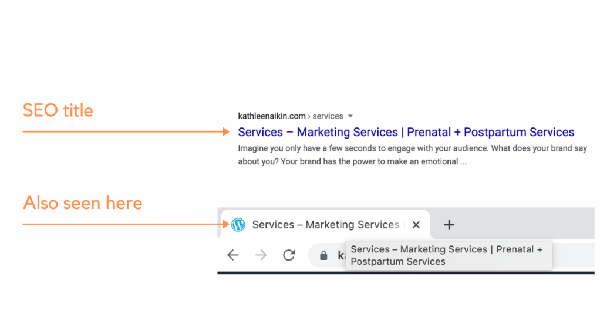
Task: Click the browser forward navigation arrow
Action: (261, 255)
